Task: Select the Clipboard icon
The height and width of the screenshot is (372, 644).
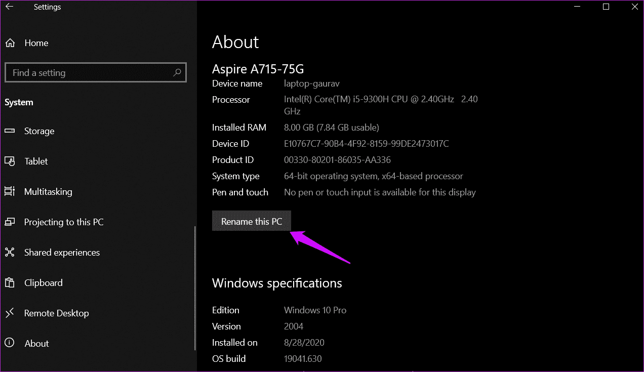Action: point(10,283)
